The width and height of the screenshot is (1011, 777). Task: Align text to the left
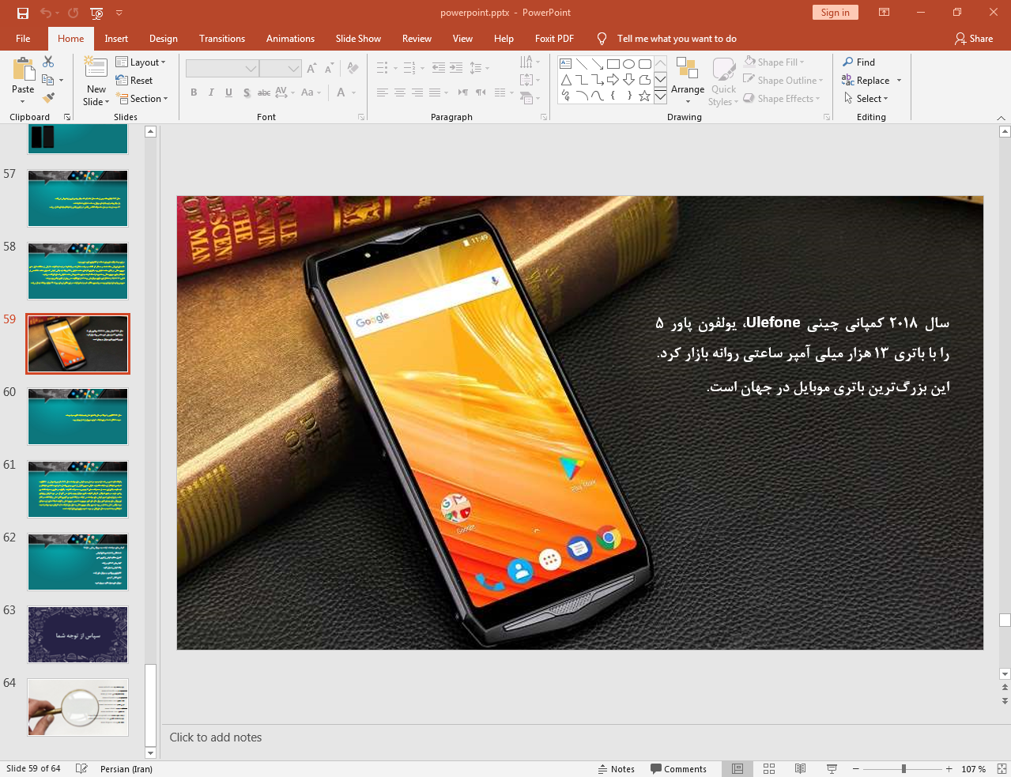pyautogui.click(x=383, y=92)
